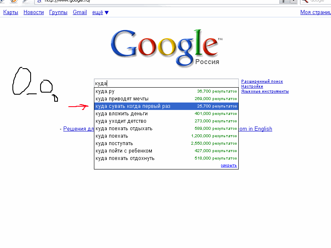Select suggestion куда.ру
331x248 pixels.
[166, 91]
